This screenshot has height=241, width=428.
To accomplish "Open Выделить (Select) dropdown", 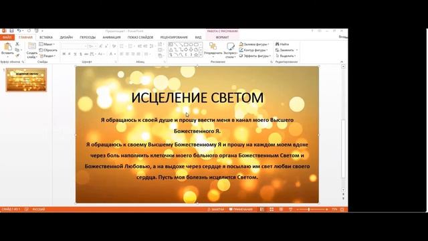I will tap(286, 56).
